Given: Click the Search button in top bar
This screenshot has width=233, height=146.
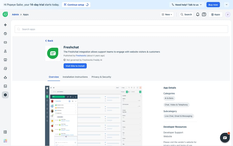Looking at the screenshot, I should (186, 15).
